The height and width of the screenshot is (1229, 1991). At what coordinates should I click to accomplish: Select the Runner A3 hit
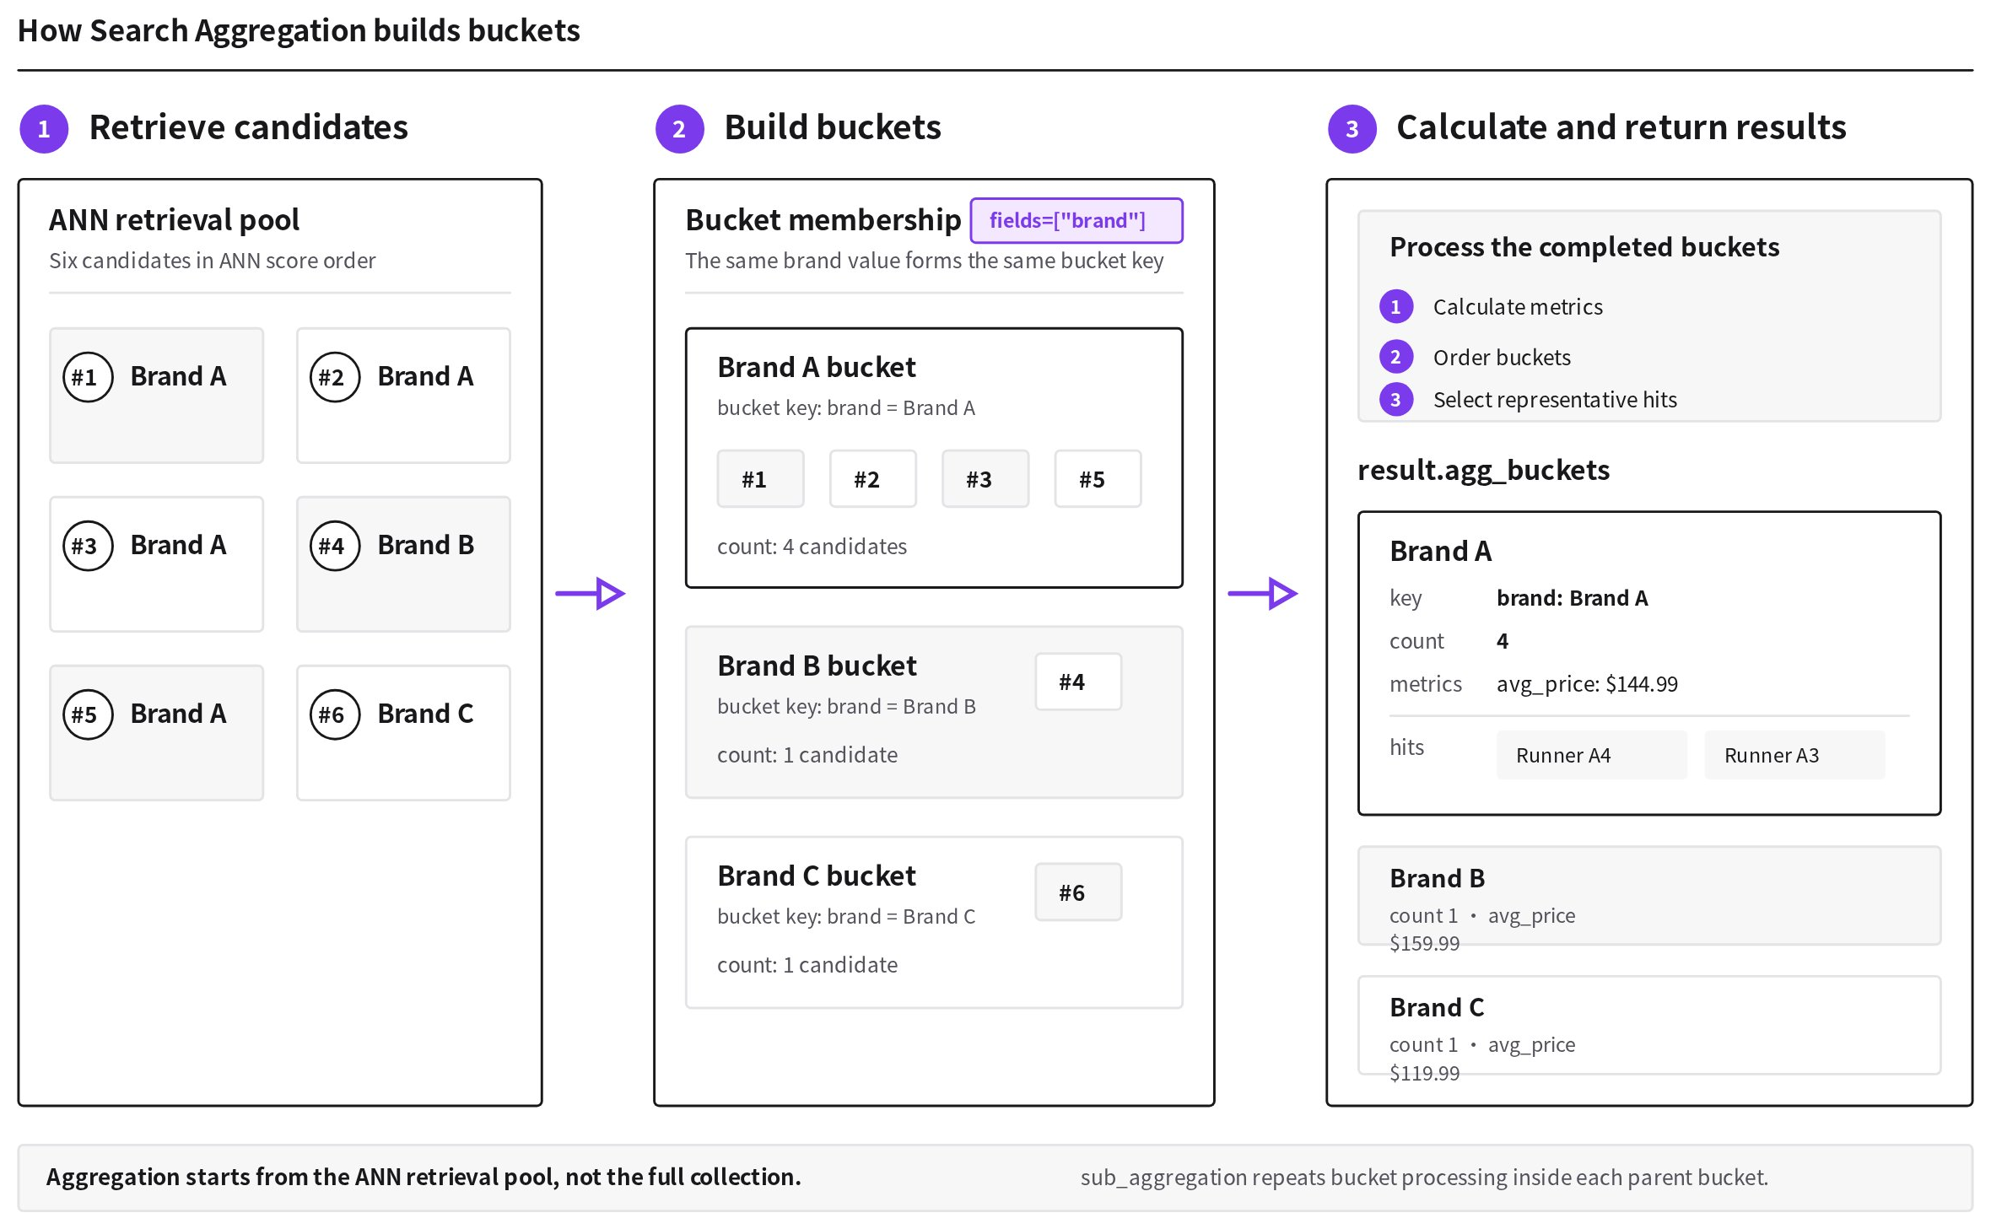coord(1794,755)
